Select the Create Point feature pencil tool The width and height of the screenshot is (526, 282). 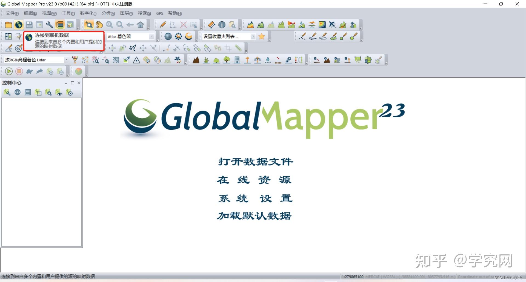click(x=302, y=36)
